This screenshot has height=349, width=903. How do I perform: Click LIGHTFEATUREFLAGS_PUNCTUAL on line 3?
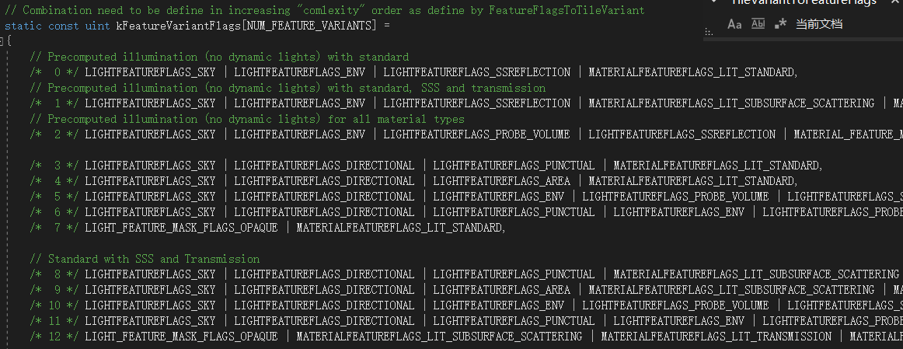514,166
